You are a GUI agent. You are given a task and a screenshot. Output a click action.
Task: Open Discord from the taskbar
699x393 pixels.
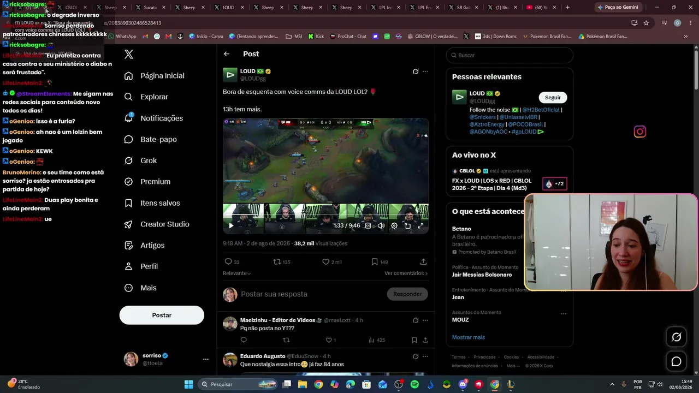pyautogui.click(x=463, y=384)
